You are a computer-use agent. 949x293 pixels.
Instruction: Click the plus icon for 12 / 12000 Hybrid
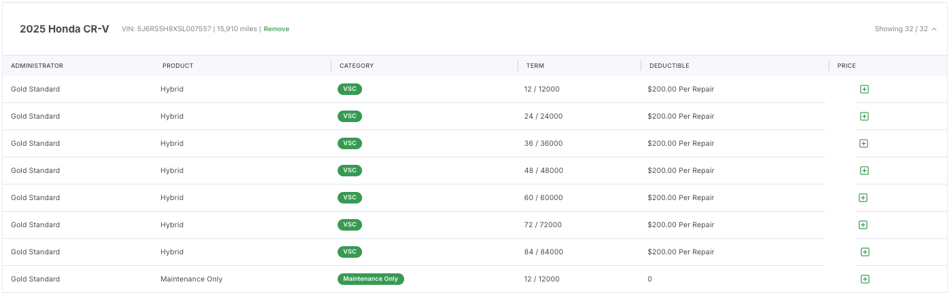click(864, 89)
